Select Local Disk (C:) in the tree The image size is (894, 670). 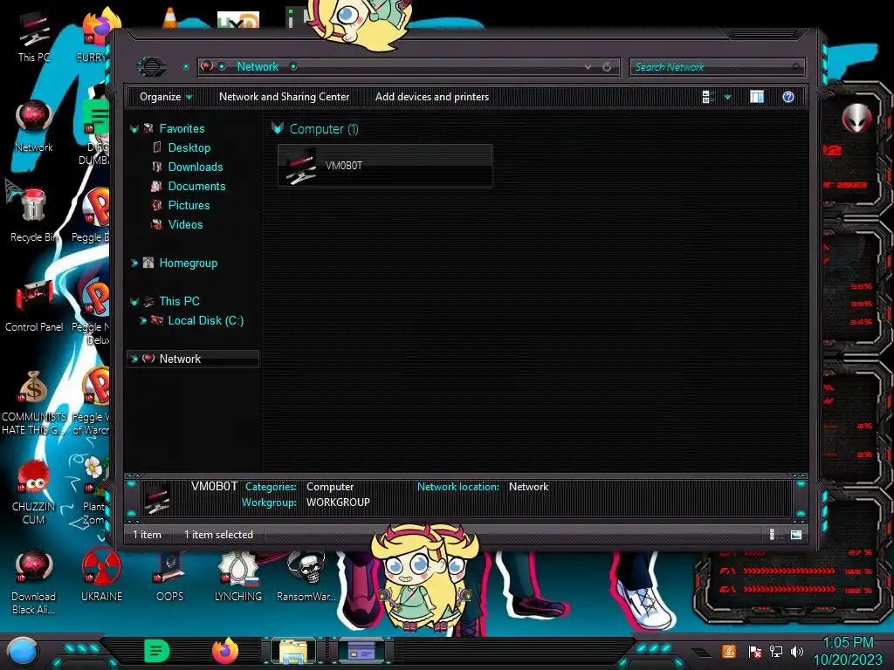pos(205,321)
